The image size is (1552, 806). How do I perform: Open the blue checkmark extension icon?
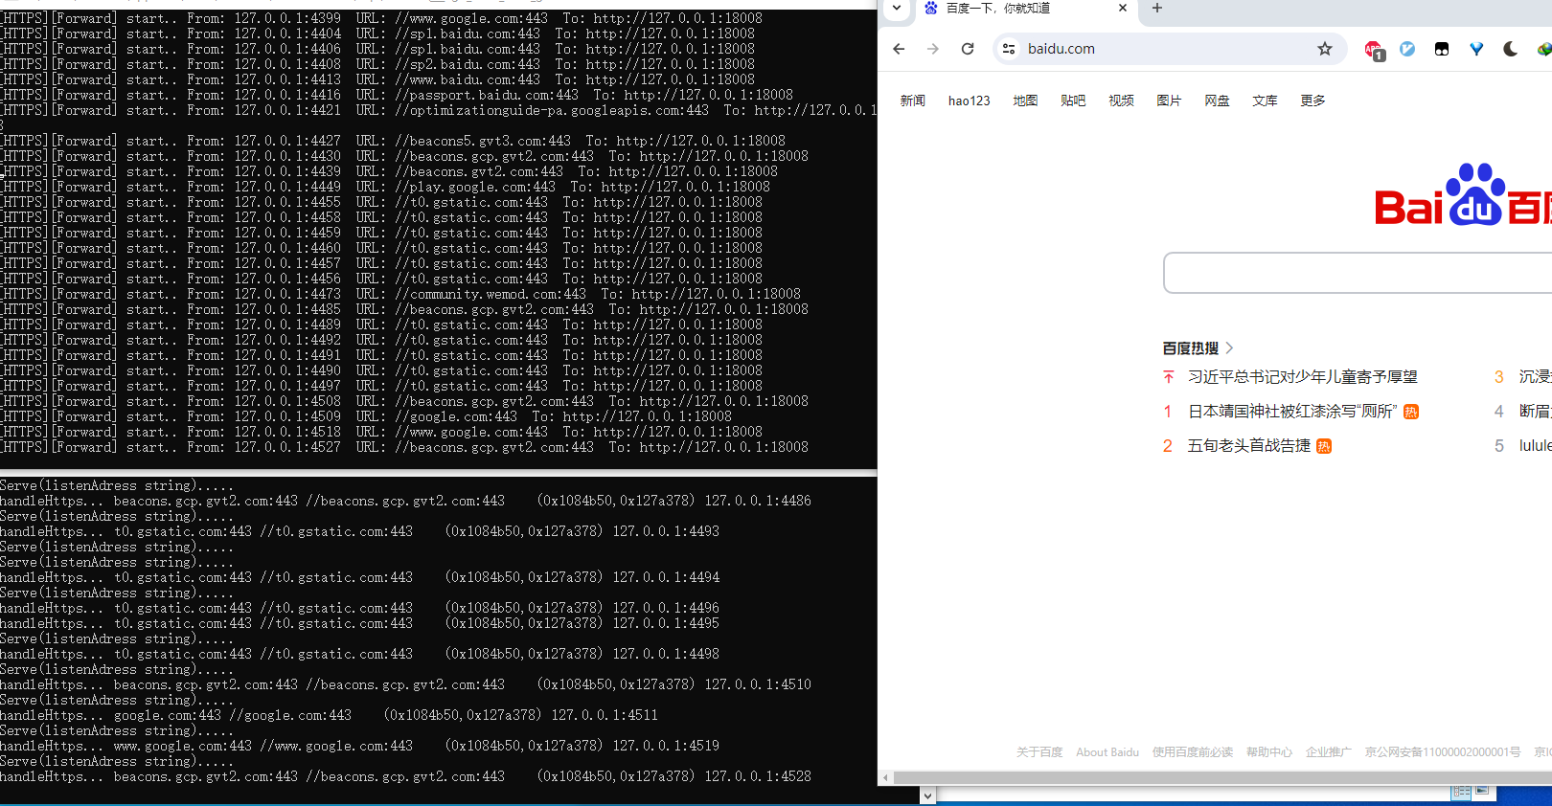[1407, 49]
